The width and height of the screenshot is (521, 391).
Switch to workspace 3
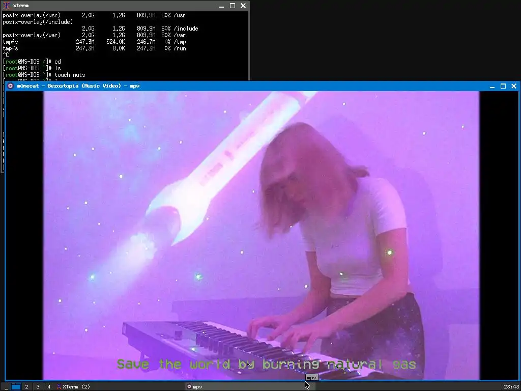pos(38,387)
